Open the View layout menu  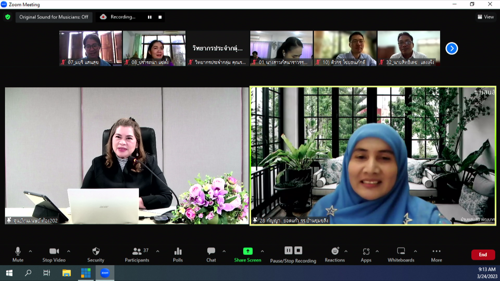pos(486,17)
